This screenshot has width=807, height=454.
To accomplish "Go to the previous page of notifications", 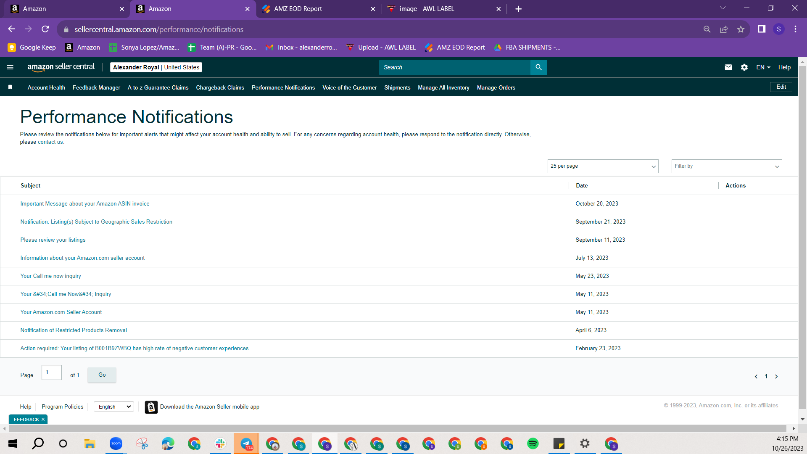I will 756,377.
